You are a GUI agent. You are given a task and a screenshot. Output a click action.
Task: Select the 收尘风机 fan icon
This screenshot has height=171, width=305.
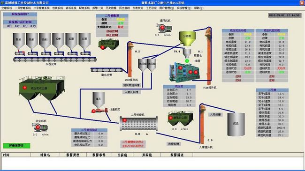tap(40, 127)
